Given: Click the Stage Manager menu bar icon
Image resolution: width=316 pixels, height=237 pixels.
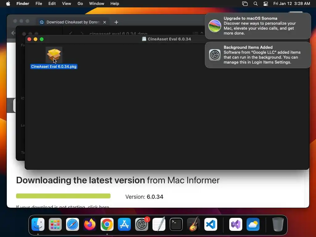Looking at the screenshot, I should (x=245, y=4).
